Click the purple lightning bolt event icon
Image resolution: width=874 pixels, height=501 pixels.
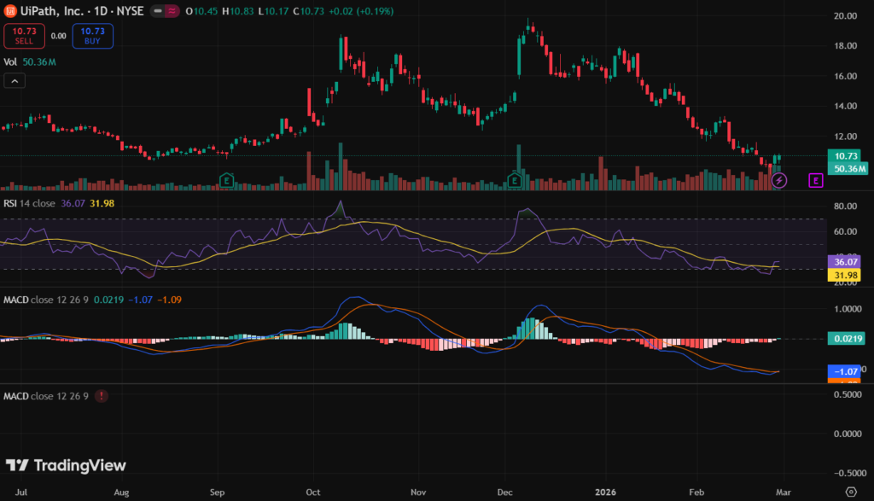click(x=778, y=180)
